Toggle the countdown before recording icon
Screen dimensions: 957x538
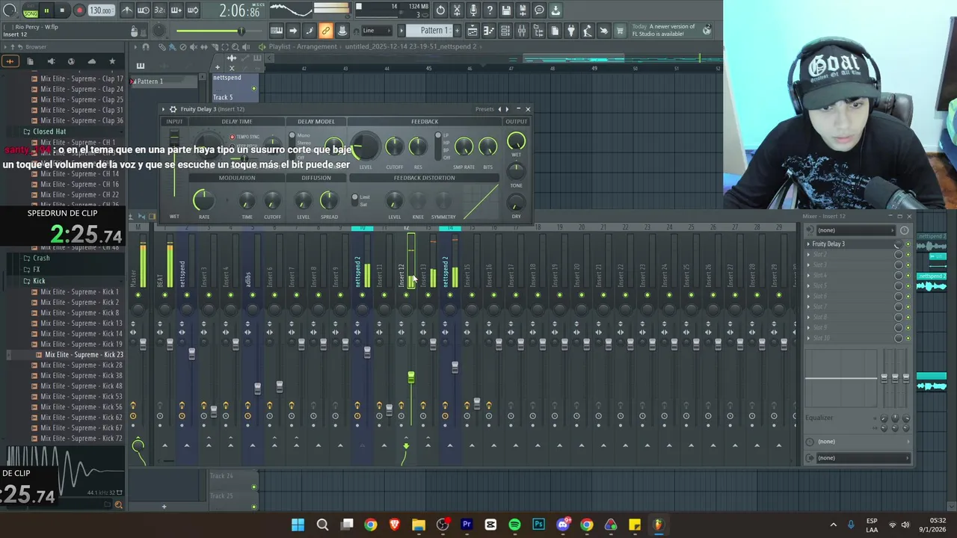(159, 10)
